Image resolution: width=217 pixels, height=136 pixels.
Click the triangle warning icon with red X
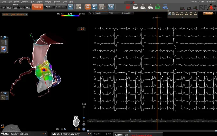[211, 7]
